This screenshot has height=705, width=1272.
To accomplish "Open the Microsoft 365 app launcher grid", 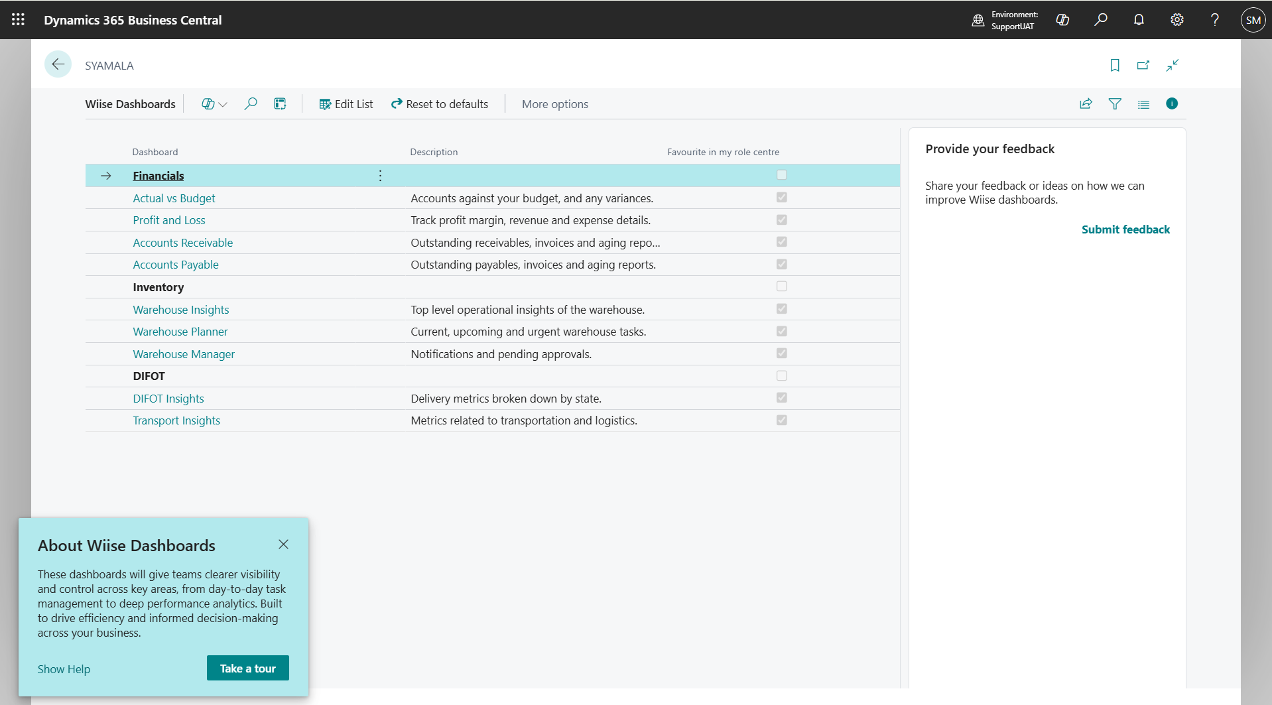I will click(x=18, y=19).
